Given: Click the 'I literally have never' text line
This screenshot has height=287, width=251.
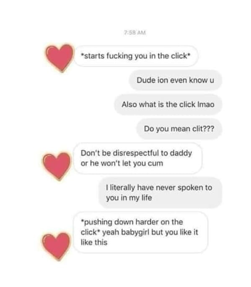Looking at the screenshot, I should tap(159, 188).
